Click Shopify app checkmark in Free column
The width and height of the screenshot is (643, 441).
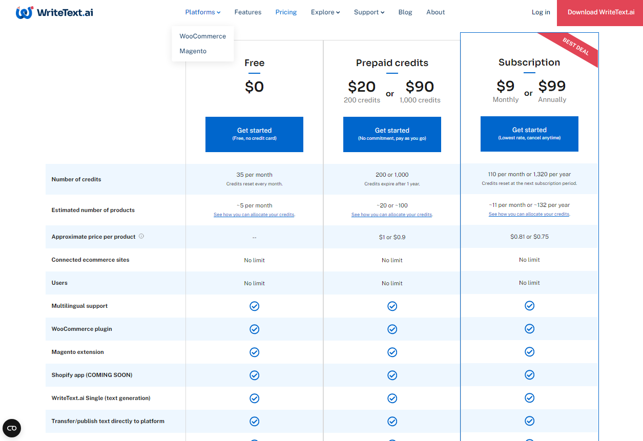click(x=254, y=375)
